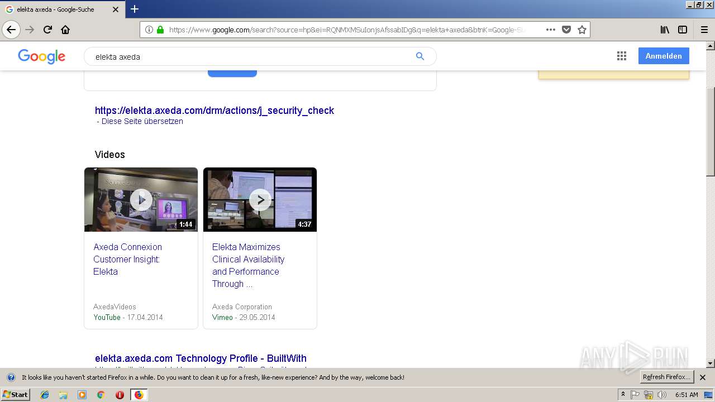
Task: Open Axeda Connexion Customer Insight: Elekta link
Action: click(x=127, y=259)
